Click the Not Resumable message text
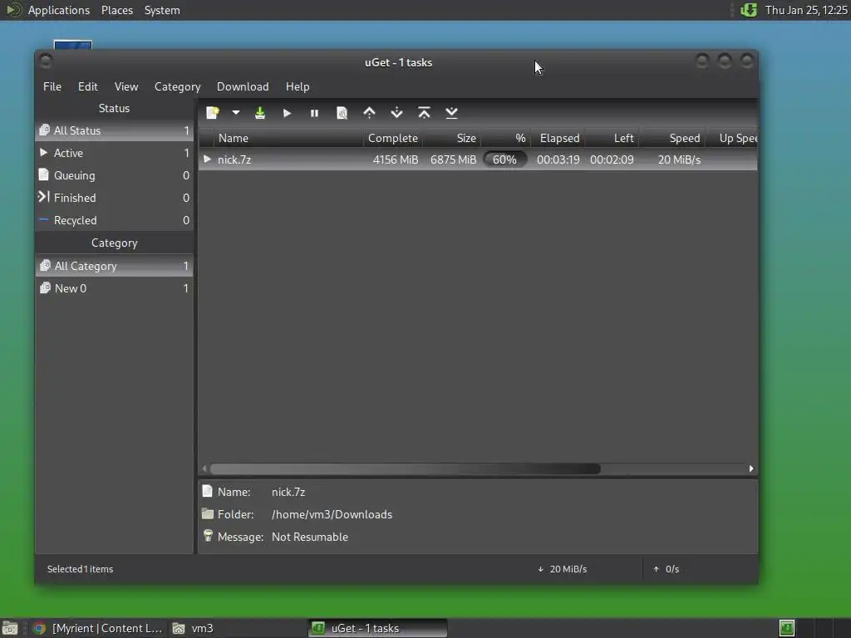The height and width of the screenshot is (638, 851). (310, 537)
